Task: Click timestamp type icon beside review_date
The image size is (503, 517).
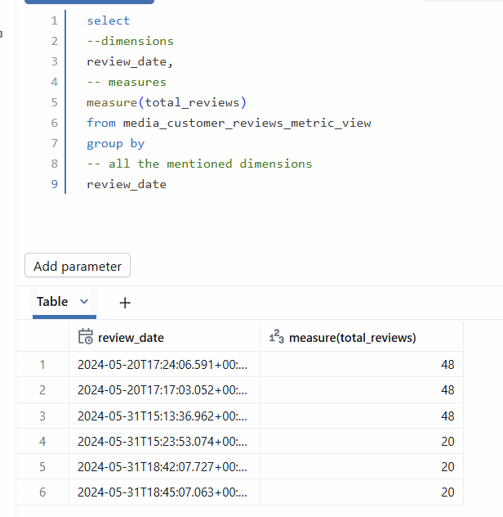Action: (86, 337)
